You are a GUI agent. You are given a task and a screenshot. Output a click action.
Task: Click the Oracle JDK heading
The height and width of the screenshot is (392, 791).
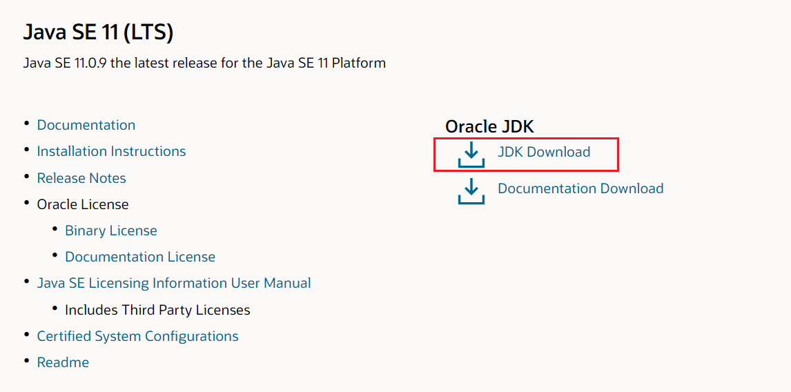click(x=489, y=126)
